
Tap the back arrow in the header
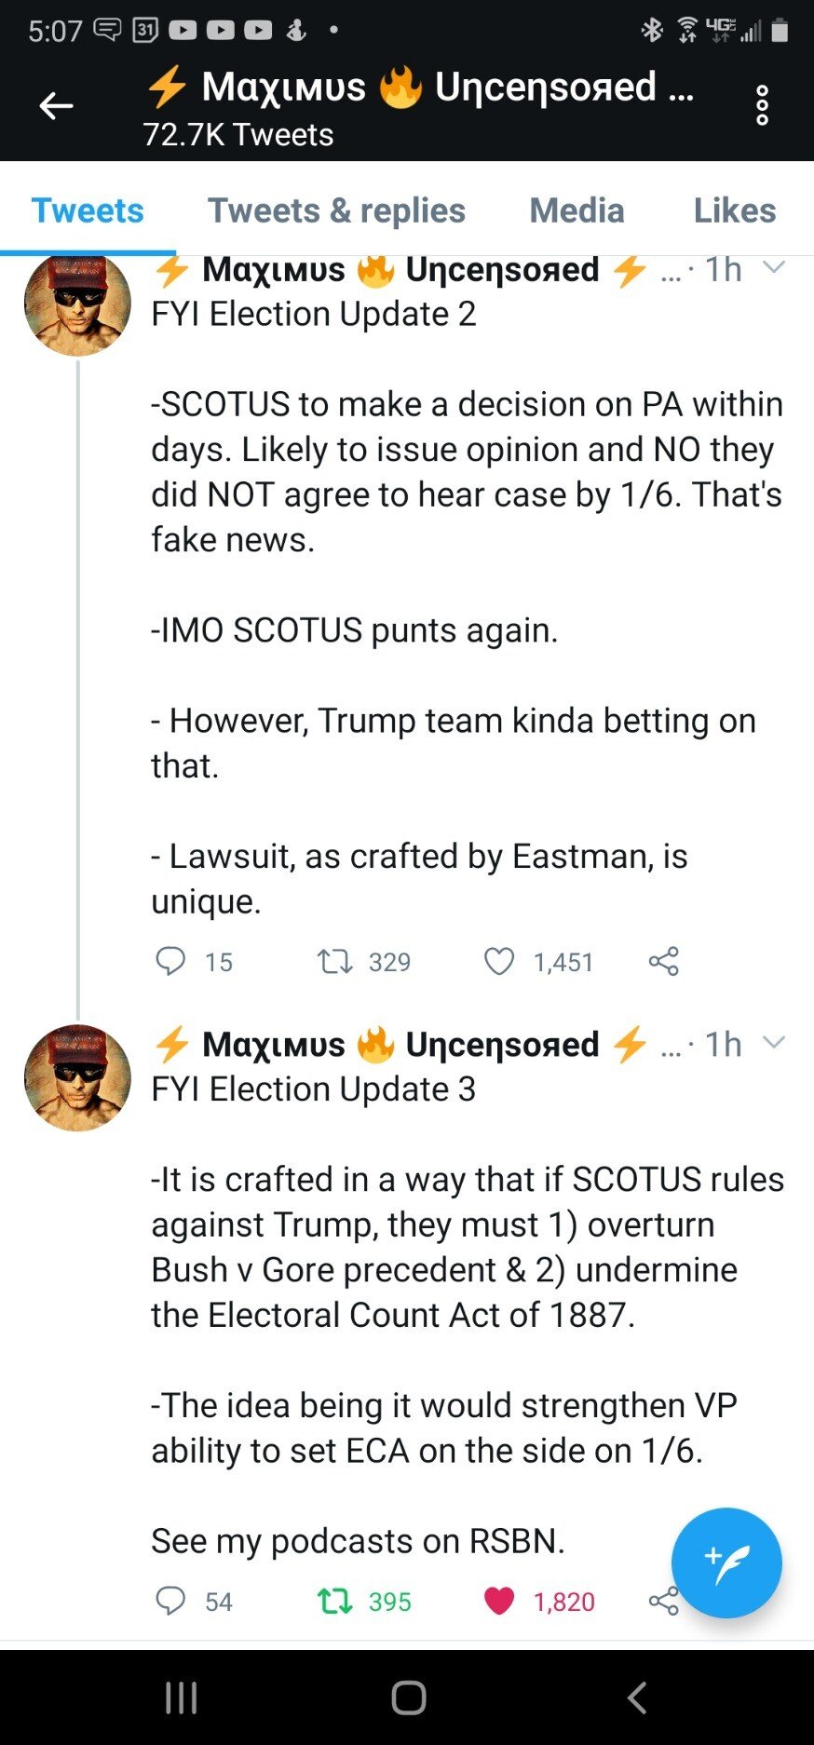point(56,106)
